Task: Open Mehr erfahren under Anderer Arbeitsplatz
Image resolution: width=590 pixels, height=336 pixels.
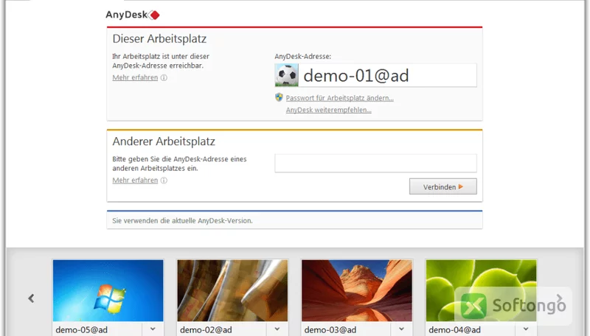Action: (x=135, y=180)
